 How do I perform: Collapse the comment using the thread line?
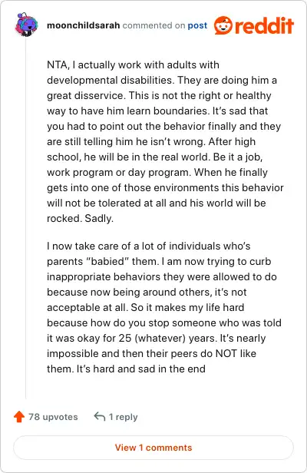click(25, 218)
